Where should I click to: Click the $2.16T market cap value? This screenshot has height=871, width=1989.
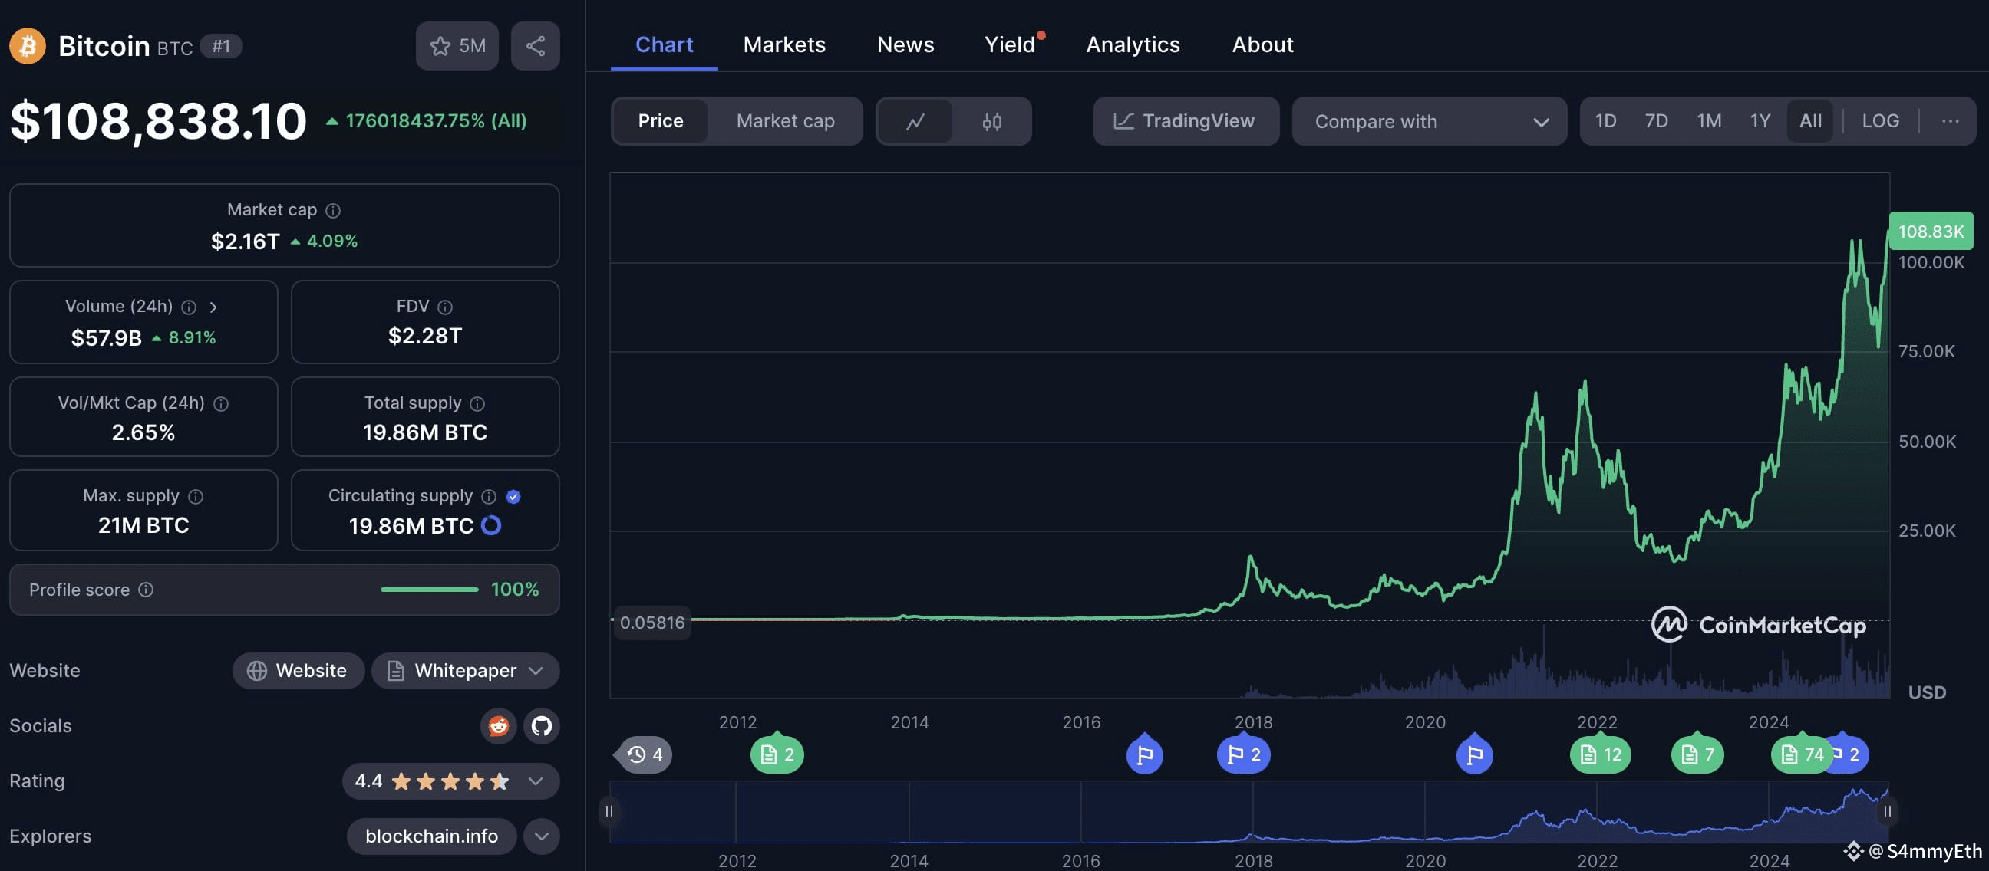click(x=246, y=242)
